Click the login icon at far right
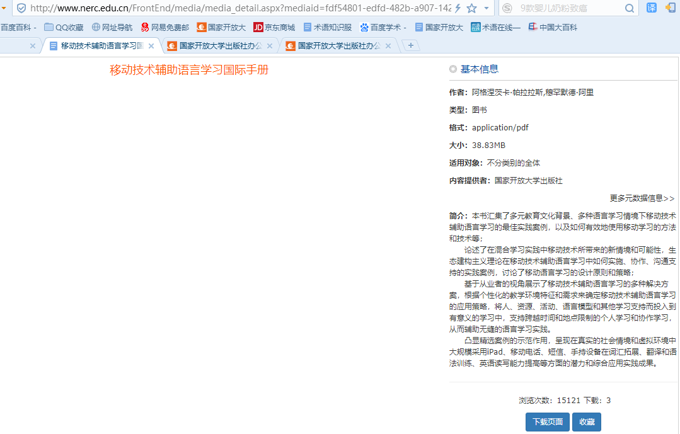Image resolution: width=680 pixels, height=434 pixels. (671, 8)
